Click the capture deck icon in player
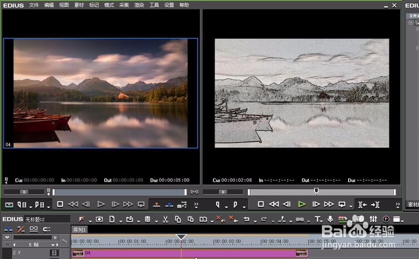Image resolution: width=419 pixels, height=259 pixels. 9,205
